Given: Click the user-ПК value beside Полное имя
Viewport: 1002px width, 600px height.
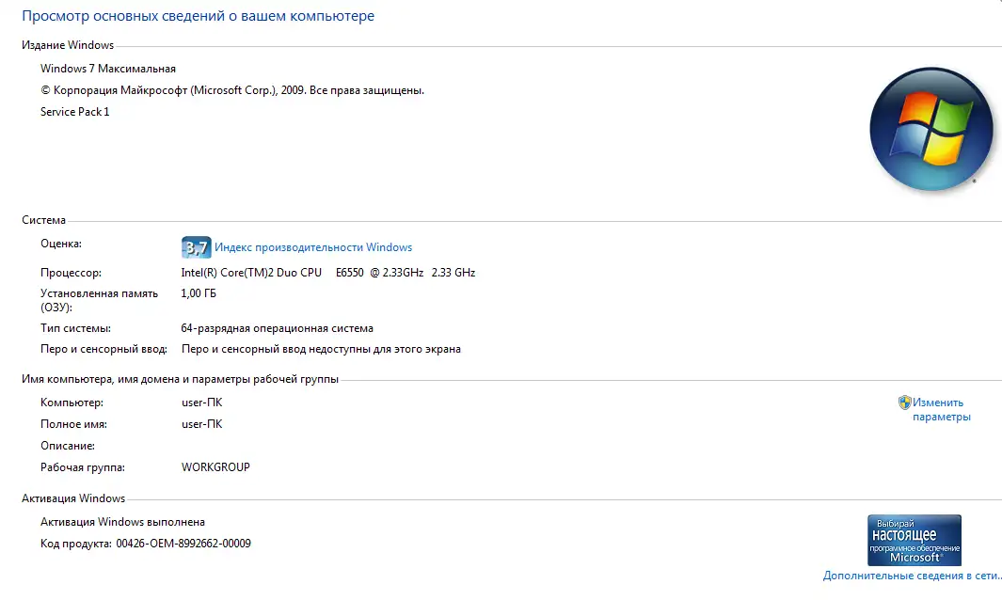Looking at the screenshot, I should 201,424.
